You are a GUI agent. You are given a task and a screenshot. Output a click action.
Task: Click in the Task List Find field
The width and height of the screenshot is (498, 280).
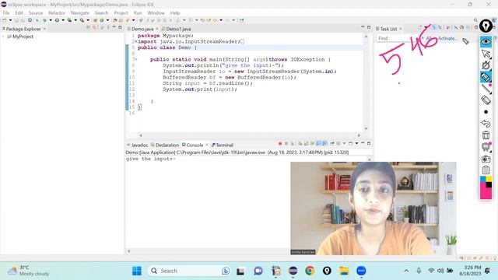click(x=398, y=38)
